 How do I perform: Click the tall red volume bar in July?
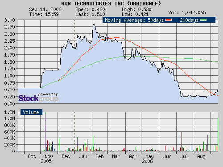tap(182, 141)
